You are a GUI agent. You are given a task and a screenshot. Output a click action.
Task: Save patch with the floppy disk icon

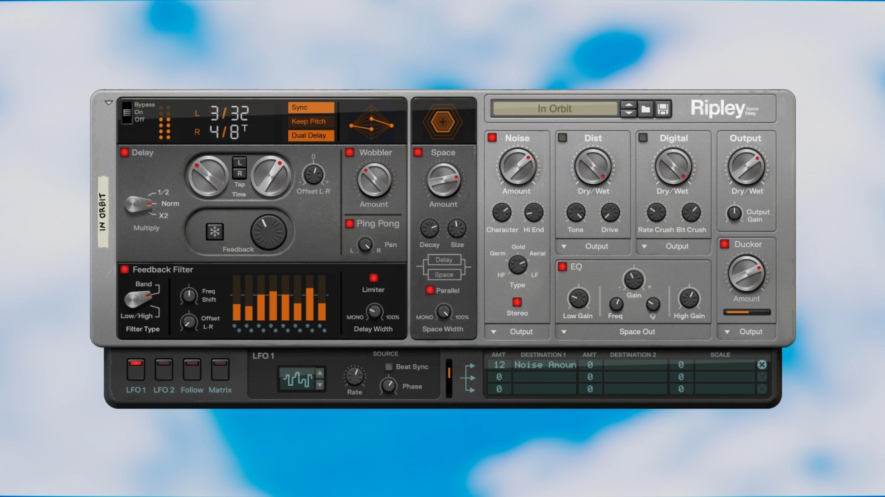click(663, 109)
